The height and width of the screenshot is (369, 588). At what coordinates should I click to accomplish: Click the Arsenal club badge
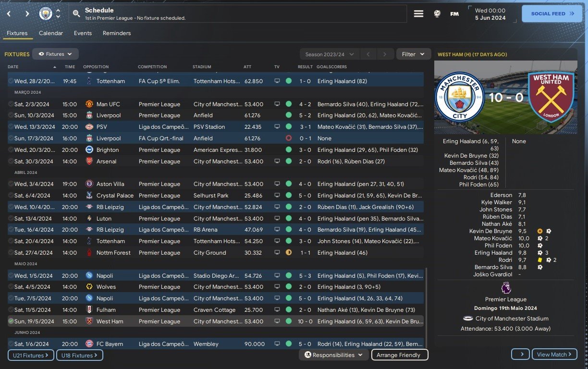[89, 161]
